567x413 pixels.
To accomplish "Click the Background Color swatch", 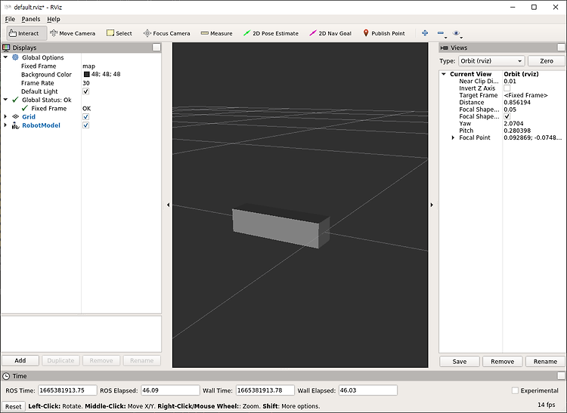I will (86, 74).
